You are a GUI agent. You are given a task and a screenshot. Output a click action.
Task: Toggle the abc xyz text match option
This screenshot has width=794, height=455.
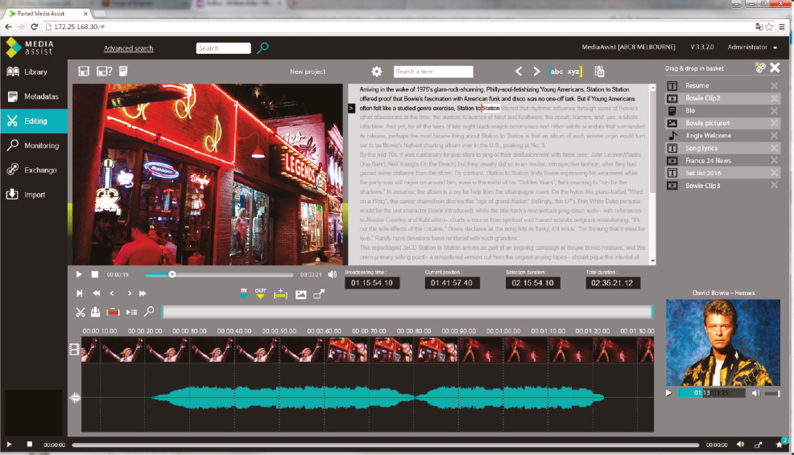pyautogui.click(x=564, y=72)
